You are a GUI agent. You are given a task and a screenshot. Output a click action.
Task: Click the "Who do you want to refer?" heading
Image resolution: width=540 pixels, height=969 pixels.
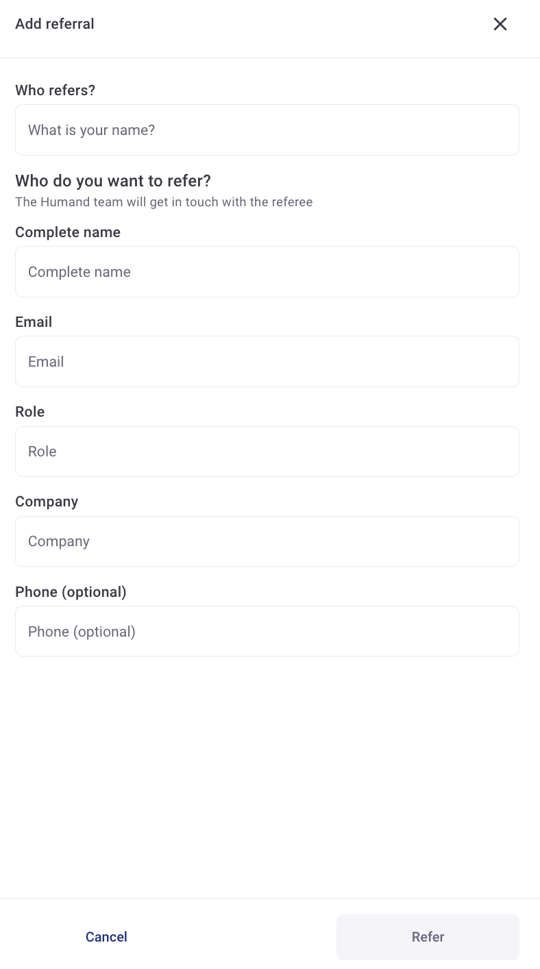point(113,181)
